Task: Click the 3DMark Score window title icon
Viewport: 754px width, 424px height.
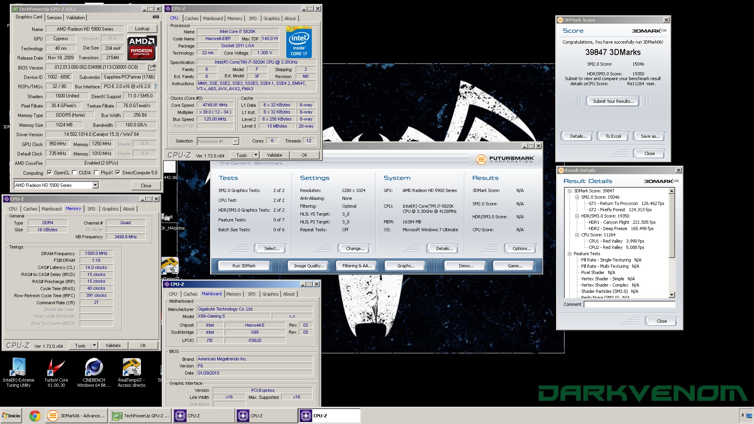Action: 560,20
